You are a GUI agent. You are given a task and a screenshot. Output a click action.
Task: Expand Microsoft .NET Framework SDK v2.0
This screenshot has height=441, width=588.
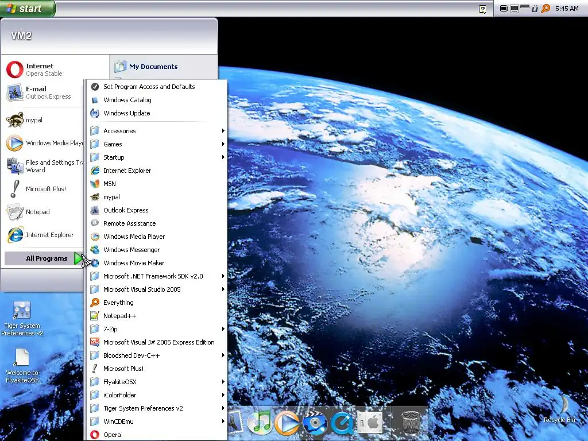156,276
